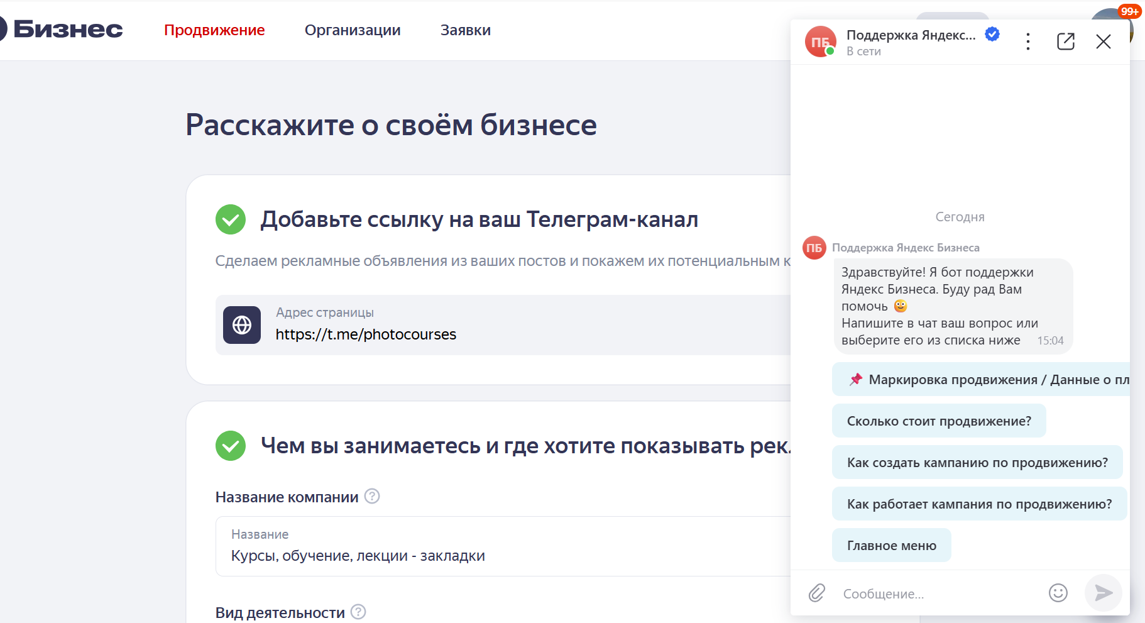Screen dimensions: 1145x623
Task: Open the chat options three-dot menu
Action: pyautogui.click(x=1027, y=41)
